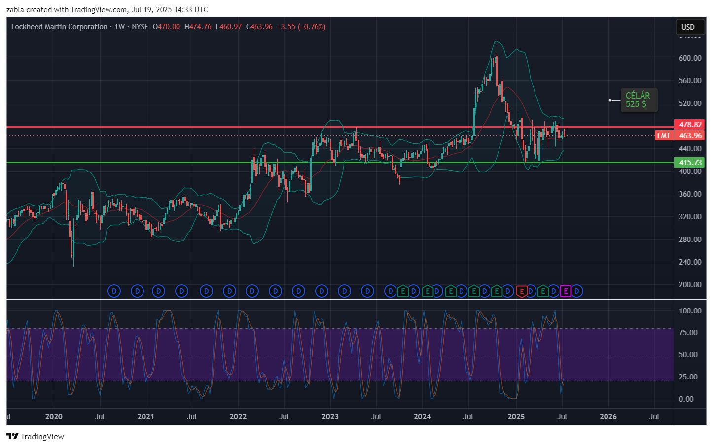Click the rightmost dividend D marker
Screen dimensions: 713x447
[x=576, y=291]
